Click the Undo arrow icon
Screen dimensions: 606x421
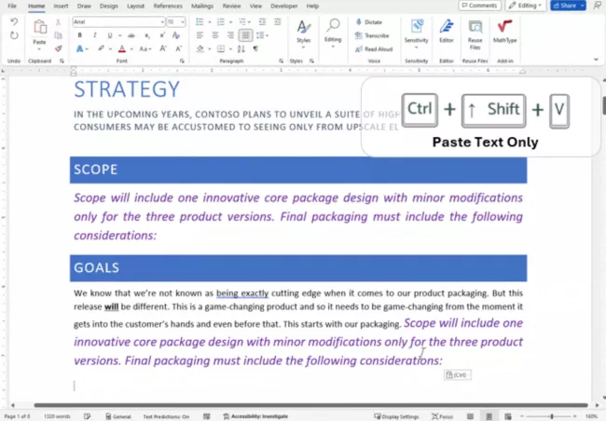point(14,22)
